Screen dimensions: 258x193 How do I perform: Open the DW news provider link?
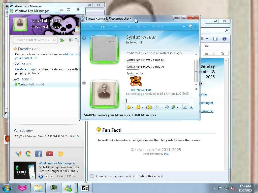[166, 154]
